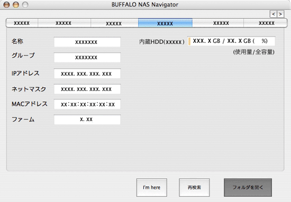
Task: Click the MACアドレス value field
Action: click(87, 104)
